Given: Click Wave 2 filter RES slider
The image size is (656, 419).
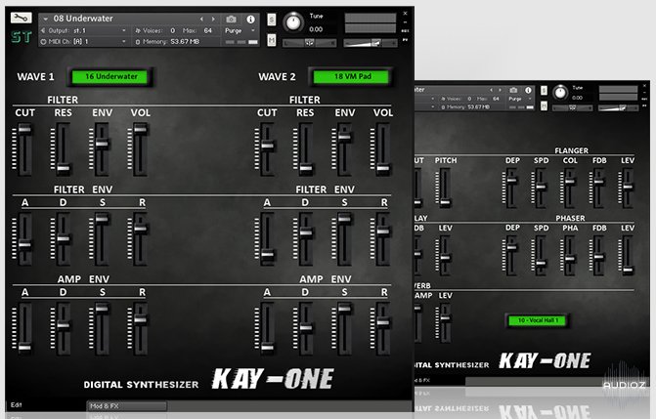Looking at the screenshot, I should tap(305, 148).
